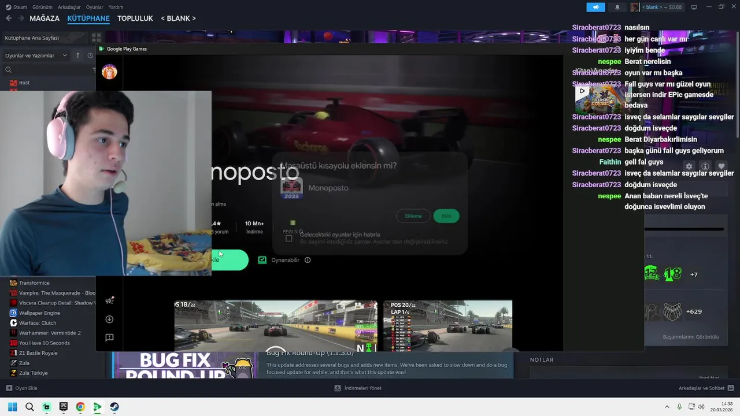Open Google Play Games announcements megaphone

coord(109,300)
